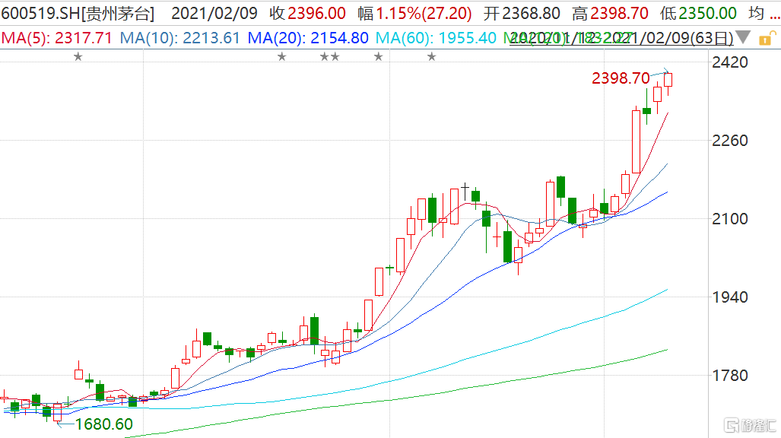Click the red 2398.70 peak price annotation
This screenshot has height=438, width=781.
[x=621, y=78]
